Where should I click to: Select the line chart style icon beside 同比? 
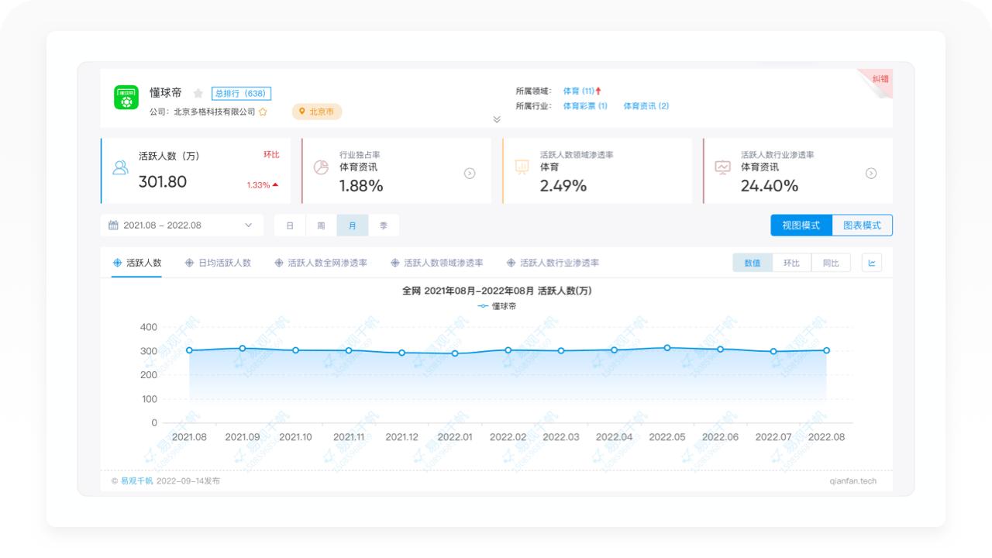pos(871,263)
